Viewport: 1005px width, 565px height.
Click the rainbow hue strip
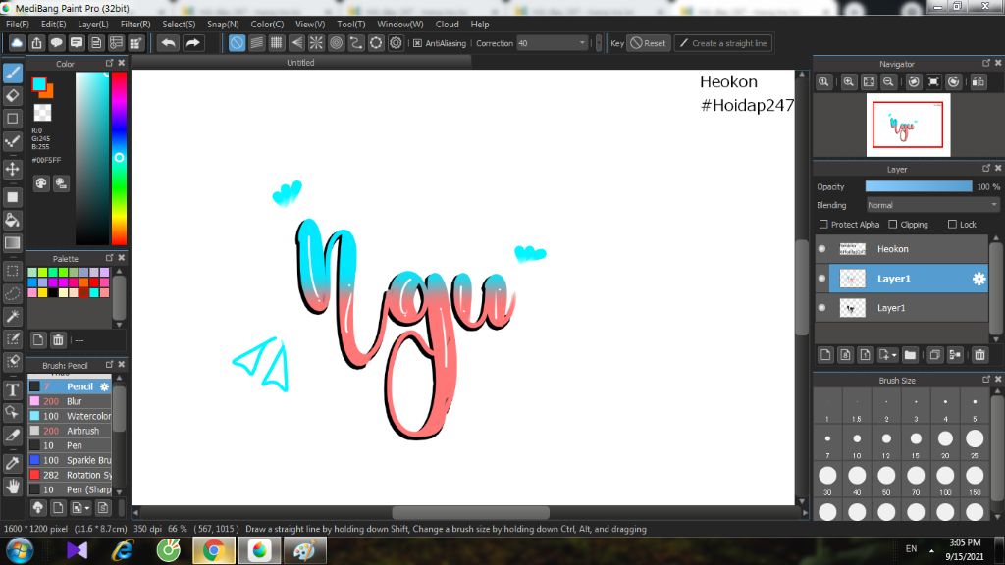tap(119, 158)
